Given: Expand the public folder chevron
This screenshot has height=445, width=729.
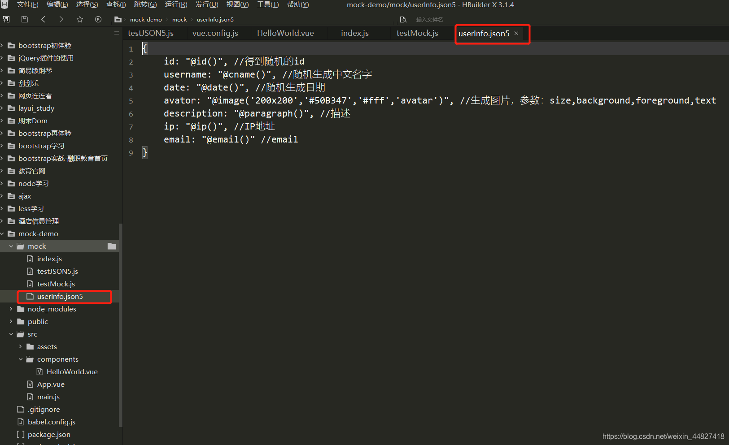Looking at the screenshot, I should 11,321.
